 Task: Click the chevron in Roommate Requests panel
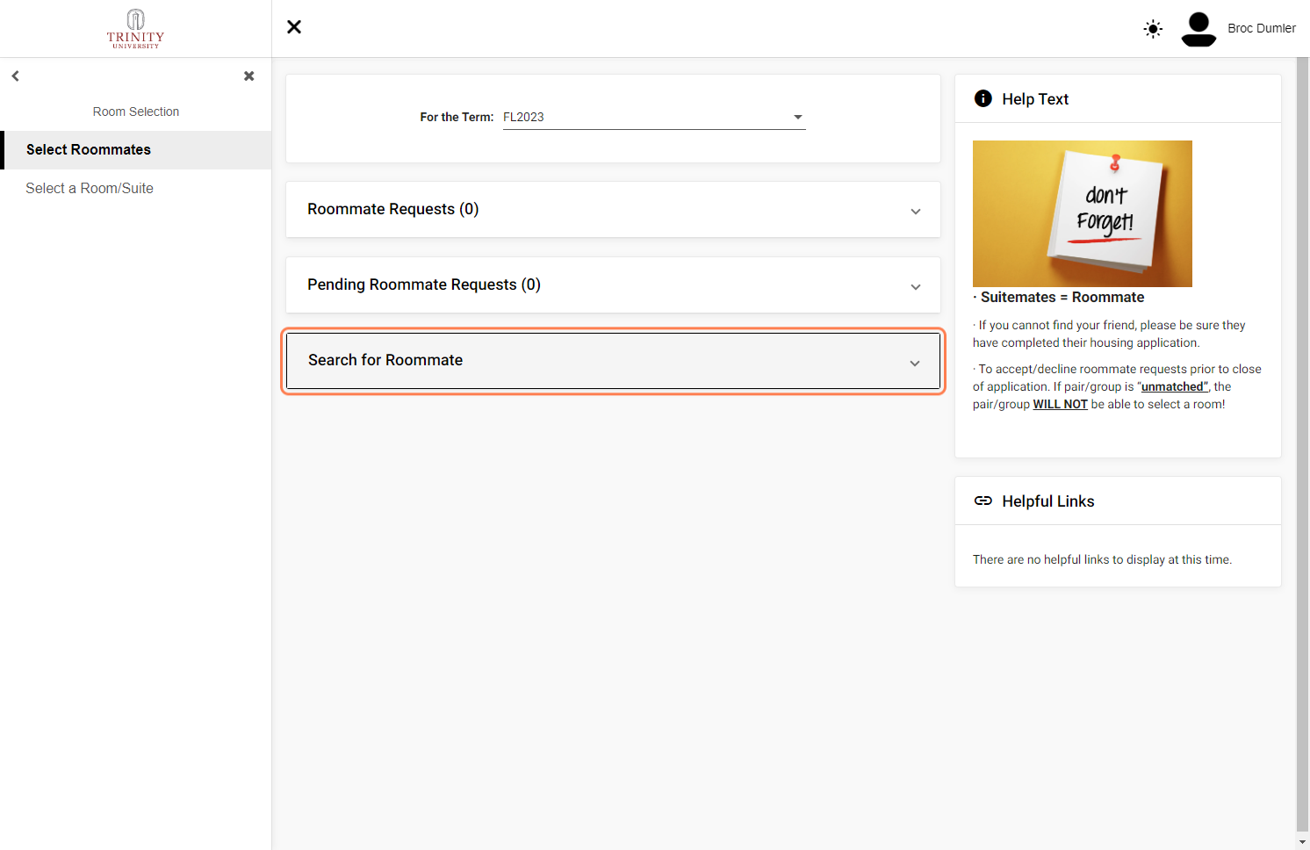click(x=916, y=211)
